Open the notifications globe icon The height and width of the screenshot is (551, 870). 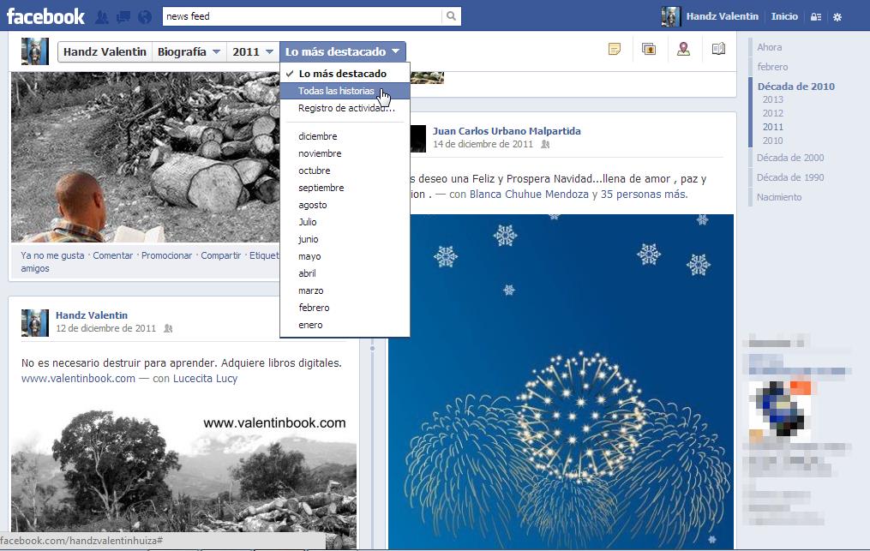(144, 16)
